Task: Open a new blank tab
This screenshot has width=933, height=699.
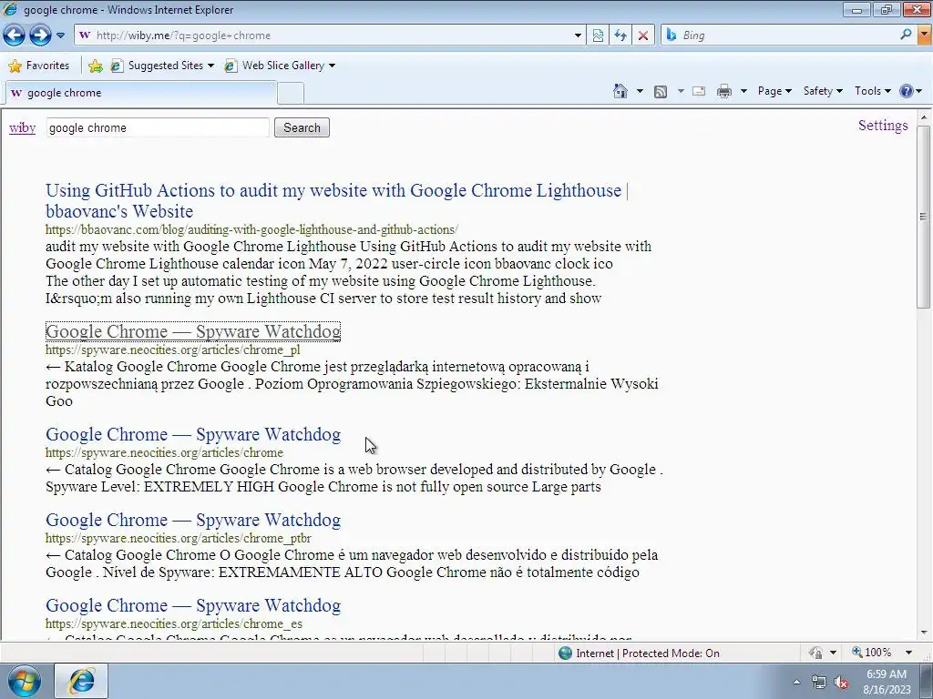Action: pyautogui.click(x=291, y=94)
